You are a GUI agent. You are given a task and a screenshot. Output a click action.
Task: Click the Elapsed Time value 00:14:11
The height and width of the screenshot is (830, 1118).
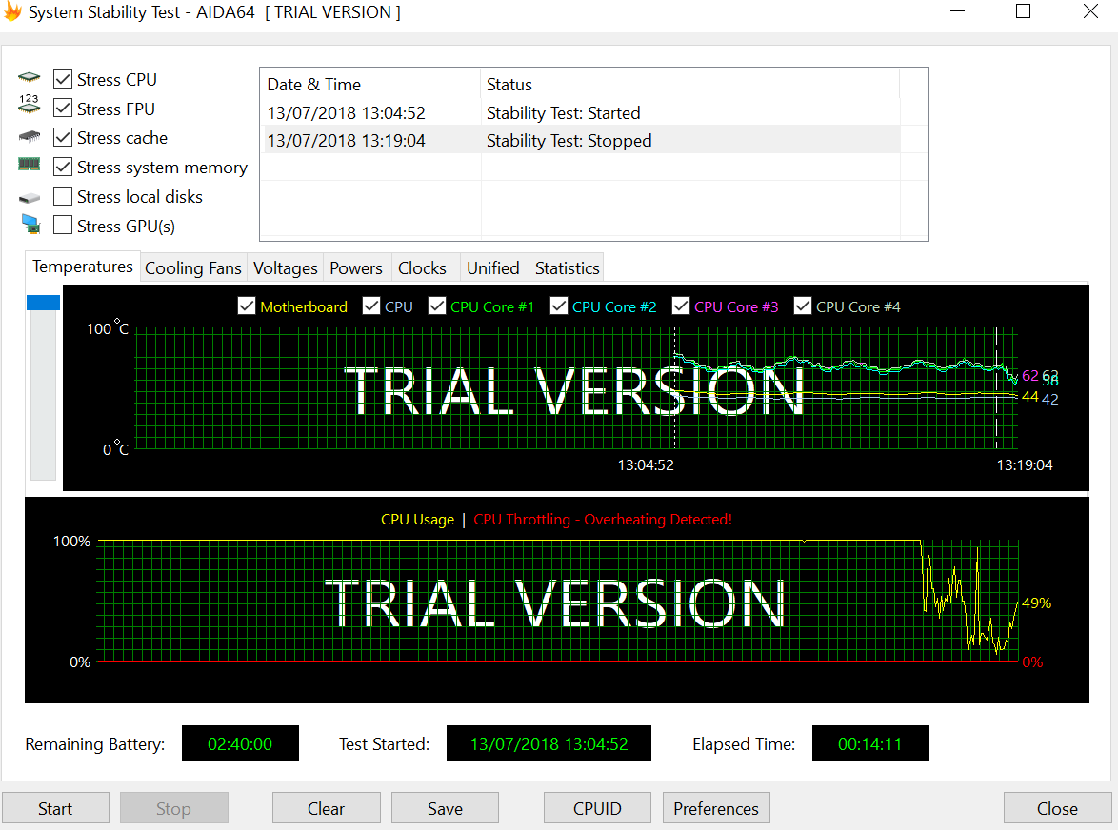point(869,743)
